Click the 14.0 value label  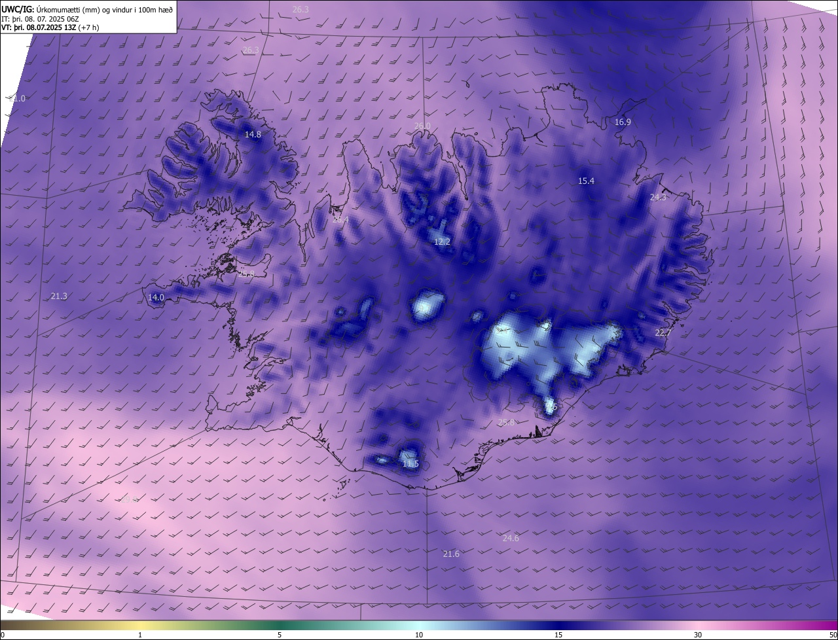coord(156,297)
